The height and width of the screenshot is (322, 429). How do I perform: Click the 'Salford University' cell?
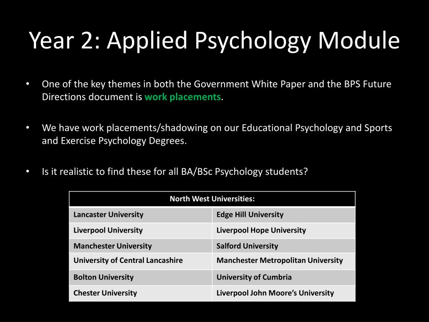(284, 246)
